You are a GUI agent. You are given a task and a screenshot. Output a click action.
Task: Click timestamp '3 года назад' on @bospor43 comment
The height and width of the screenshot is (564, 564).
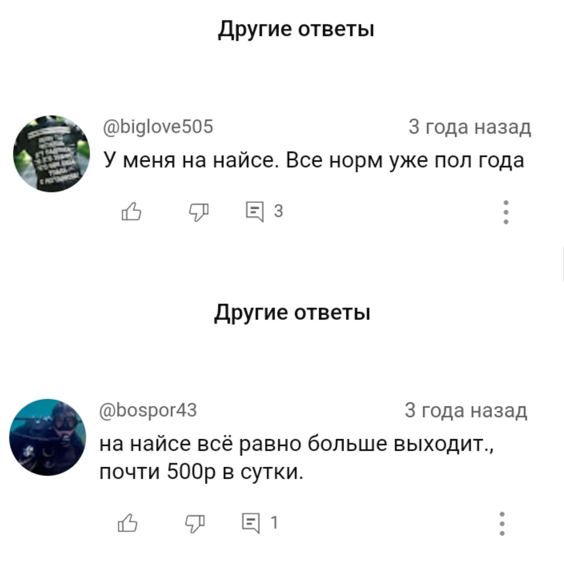click(x=466, y=410)
